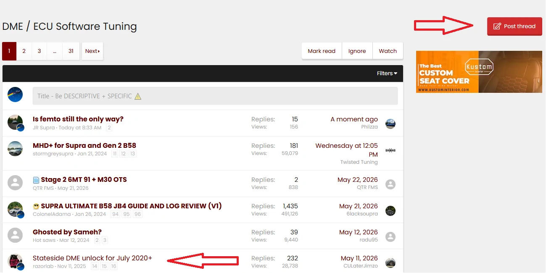Go to page 13 of MHD+ thread
Screen dimensions: 546x273
point(132,154)
